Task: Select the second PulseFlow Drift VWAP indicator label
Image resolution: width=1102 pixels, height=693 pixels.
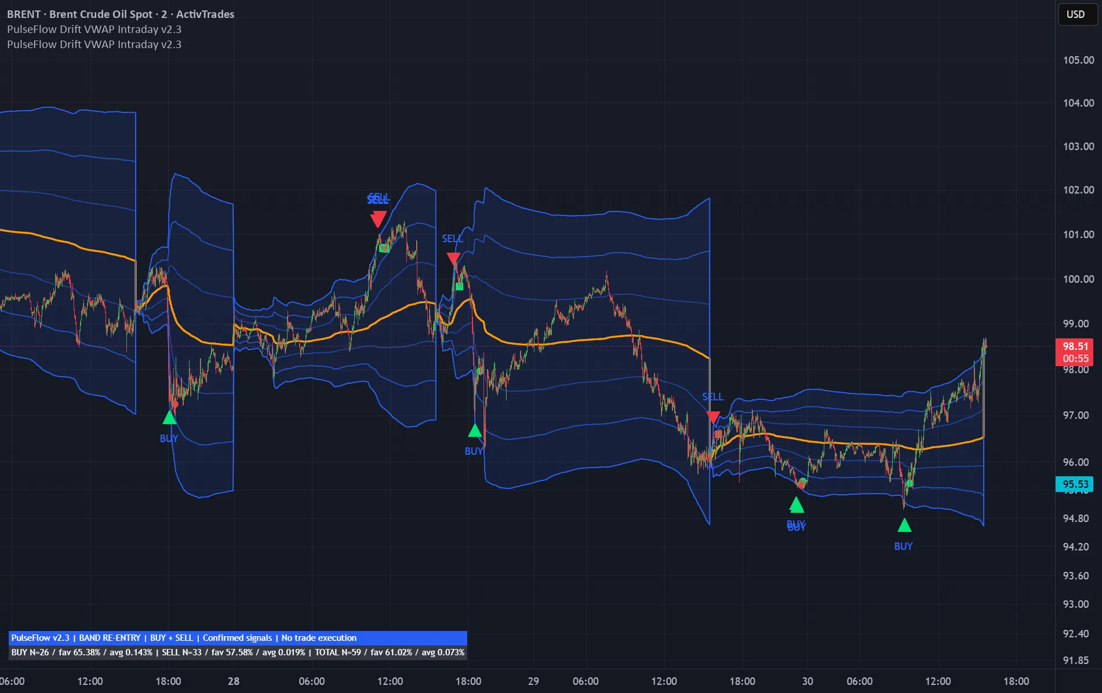Action: (94, 44)
